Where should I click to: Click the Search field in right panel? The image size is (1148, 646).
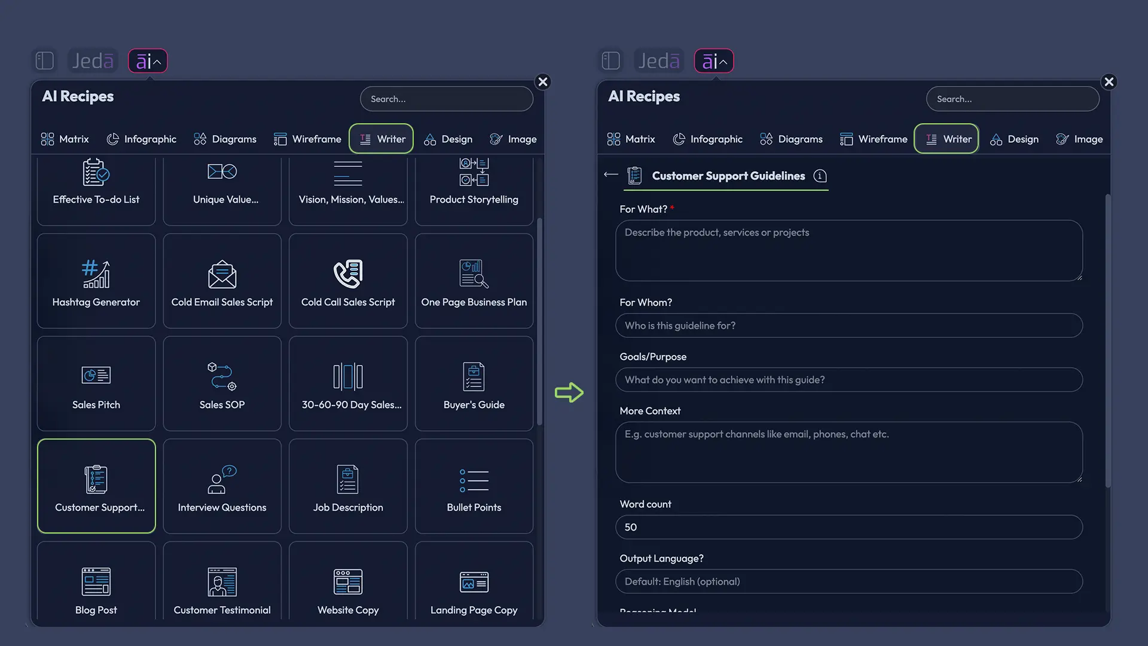(1013, 99)
